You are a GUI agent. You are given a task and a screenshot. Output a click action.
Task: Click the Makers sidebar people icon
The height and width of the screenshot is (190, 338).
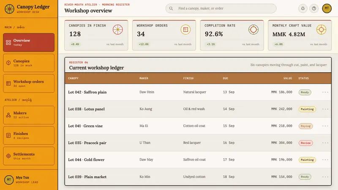(8, 115)
